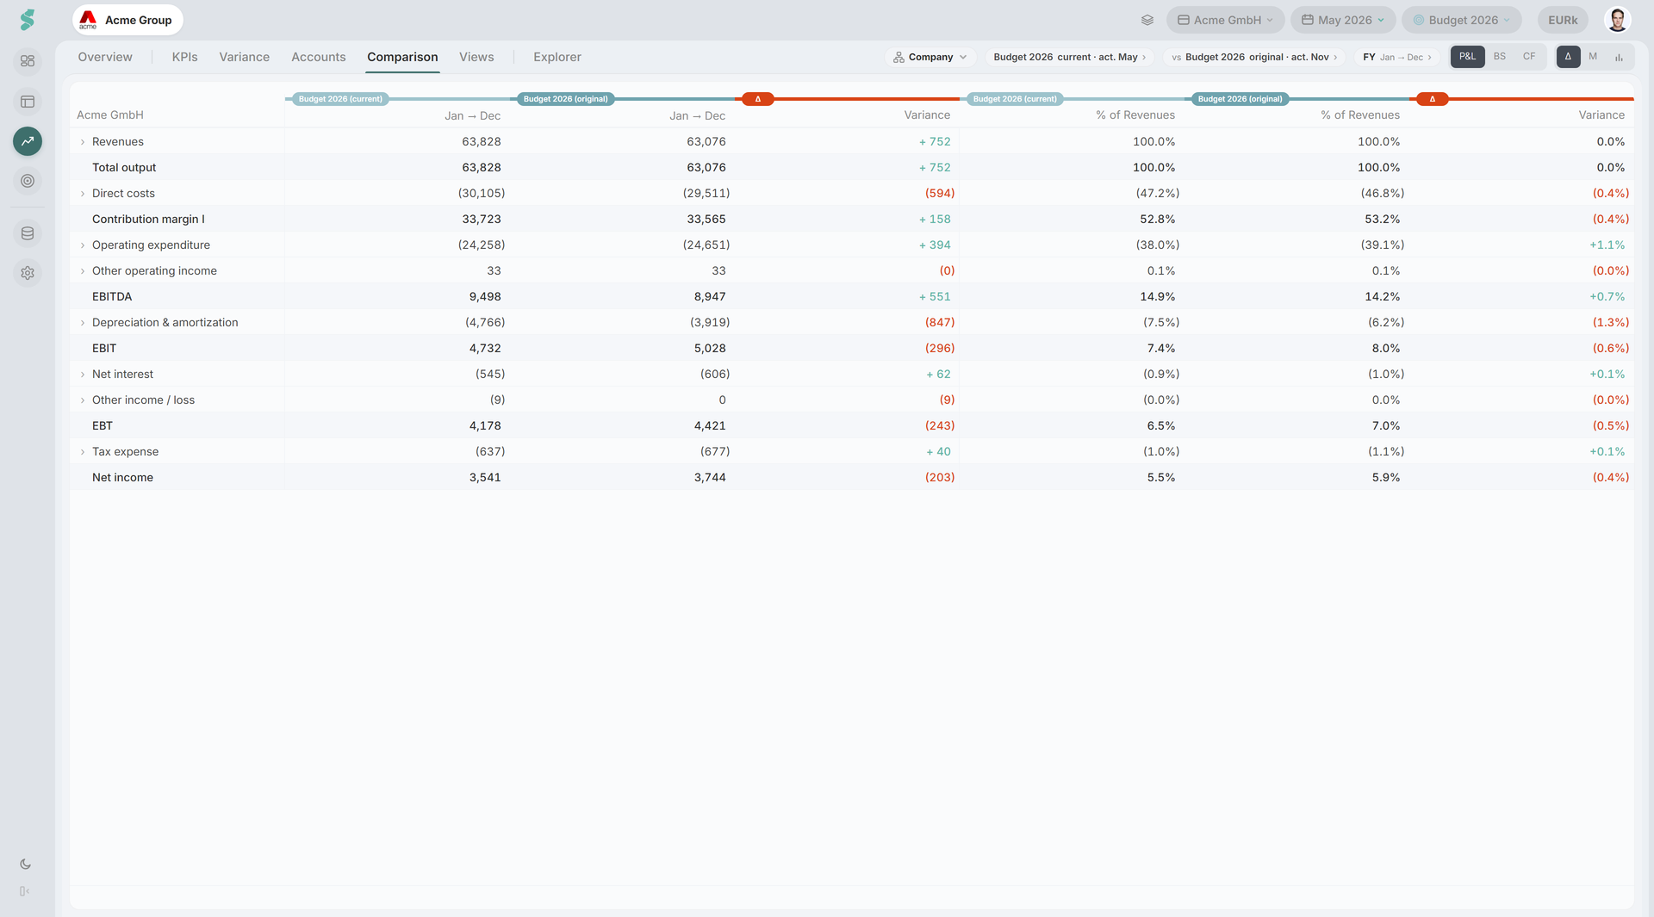
Task: Open the database icon in sidebar
Action: pos(28,233)
